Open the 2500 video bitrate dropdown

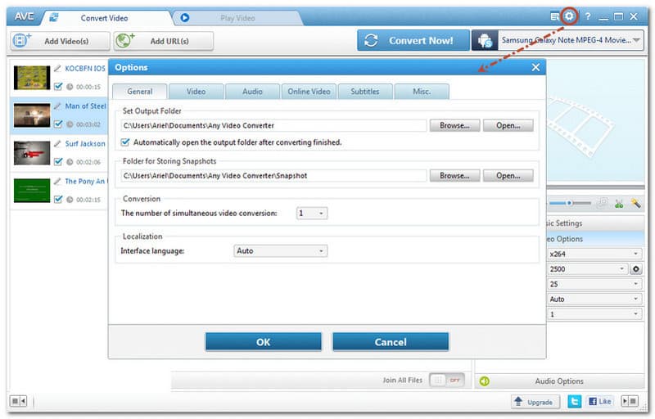tap(587, 268)
